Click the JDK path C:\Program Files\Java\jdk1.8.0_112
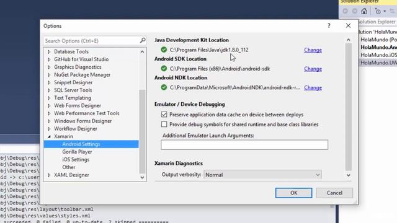This screenshot has width=397, height=223. coord(209,50)
